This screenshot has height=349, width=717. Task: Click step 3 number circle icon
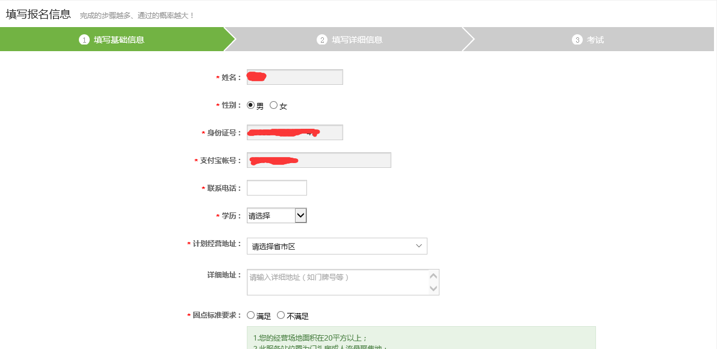[x=577, y=40]
